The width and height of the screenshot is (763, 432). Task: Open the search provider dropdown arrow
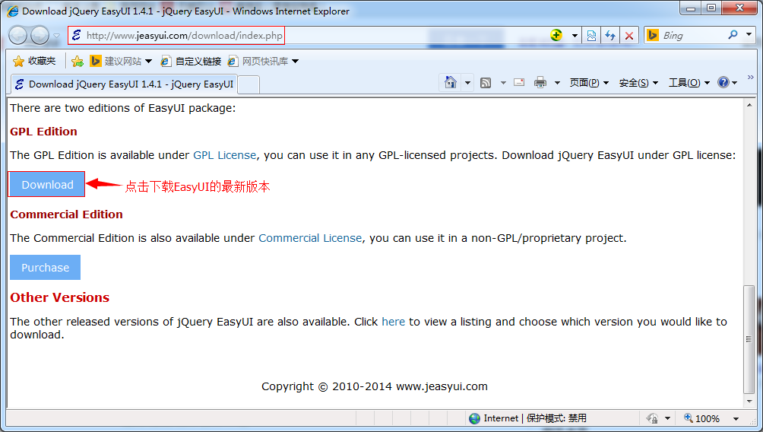[749, 35]
